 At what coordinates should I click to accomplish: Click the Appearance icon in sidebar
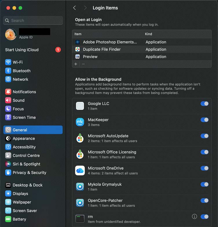(x=8, y=138)
